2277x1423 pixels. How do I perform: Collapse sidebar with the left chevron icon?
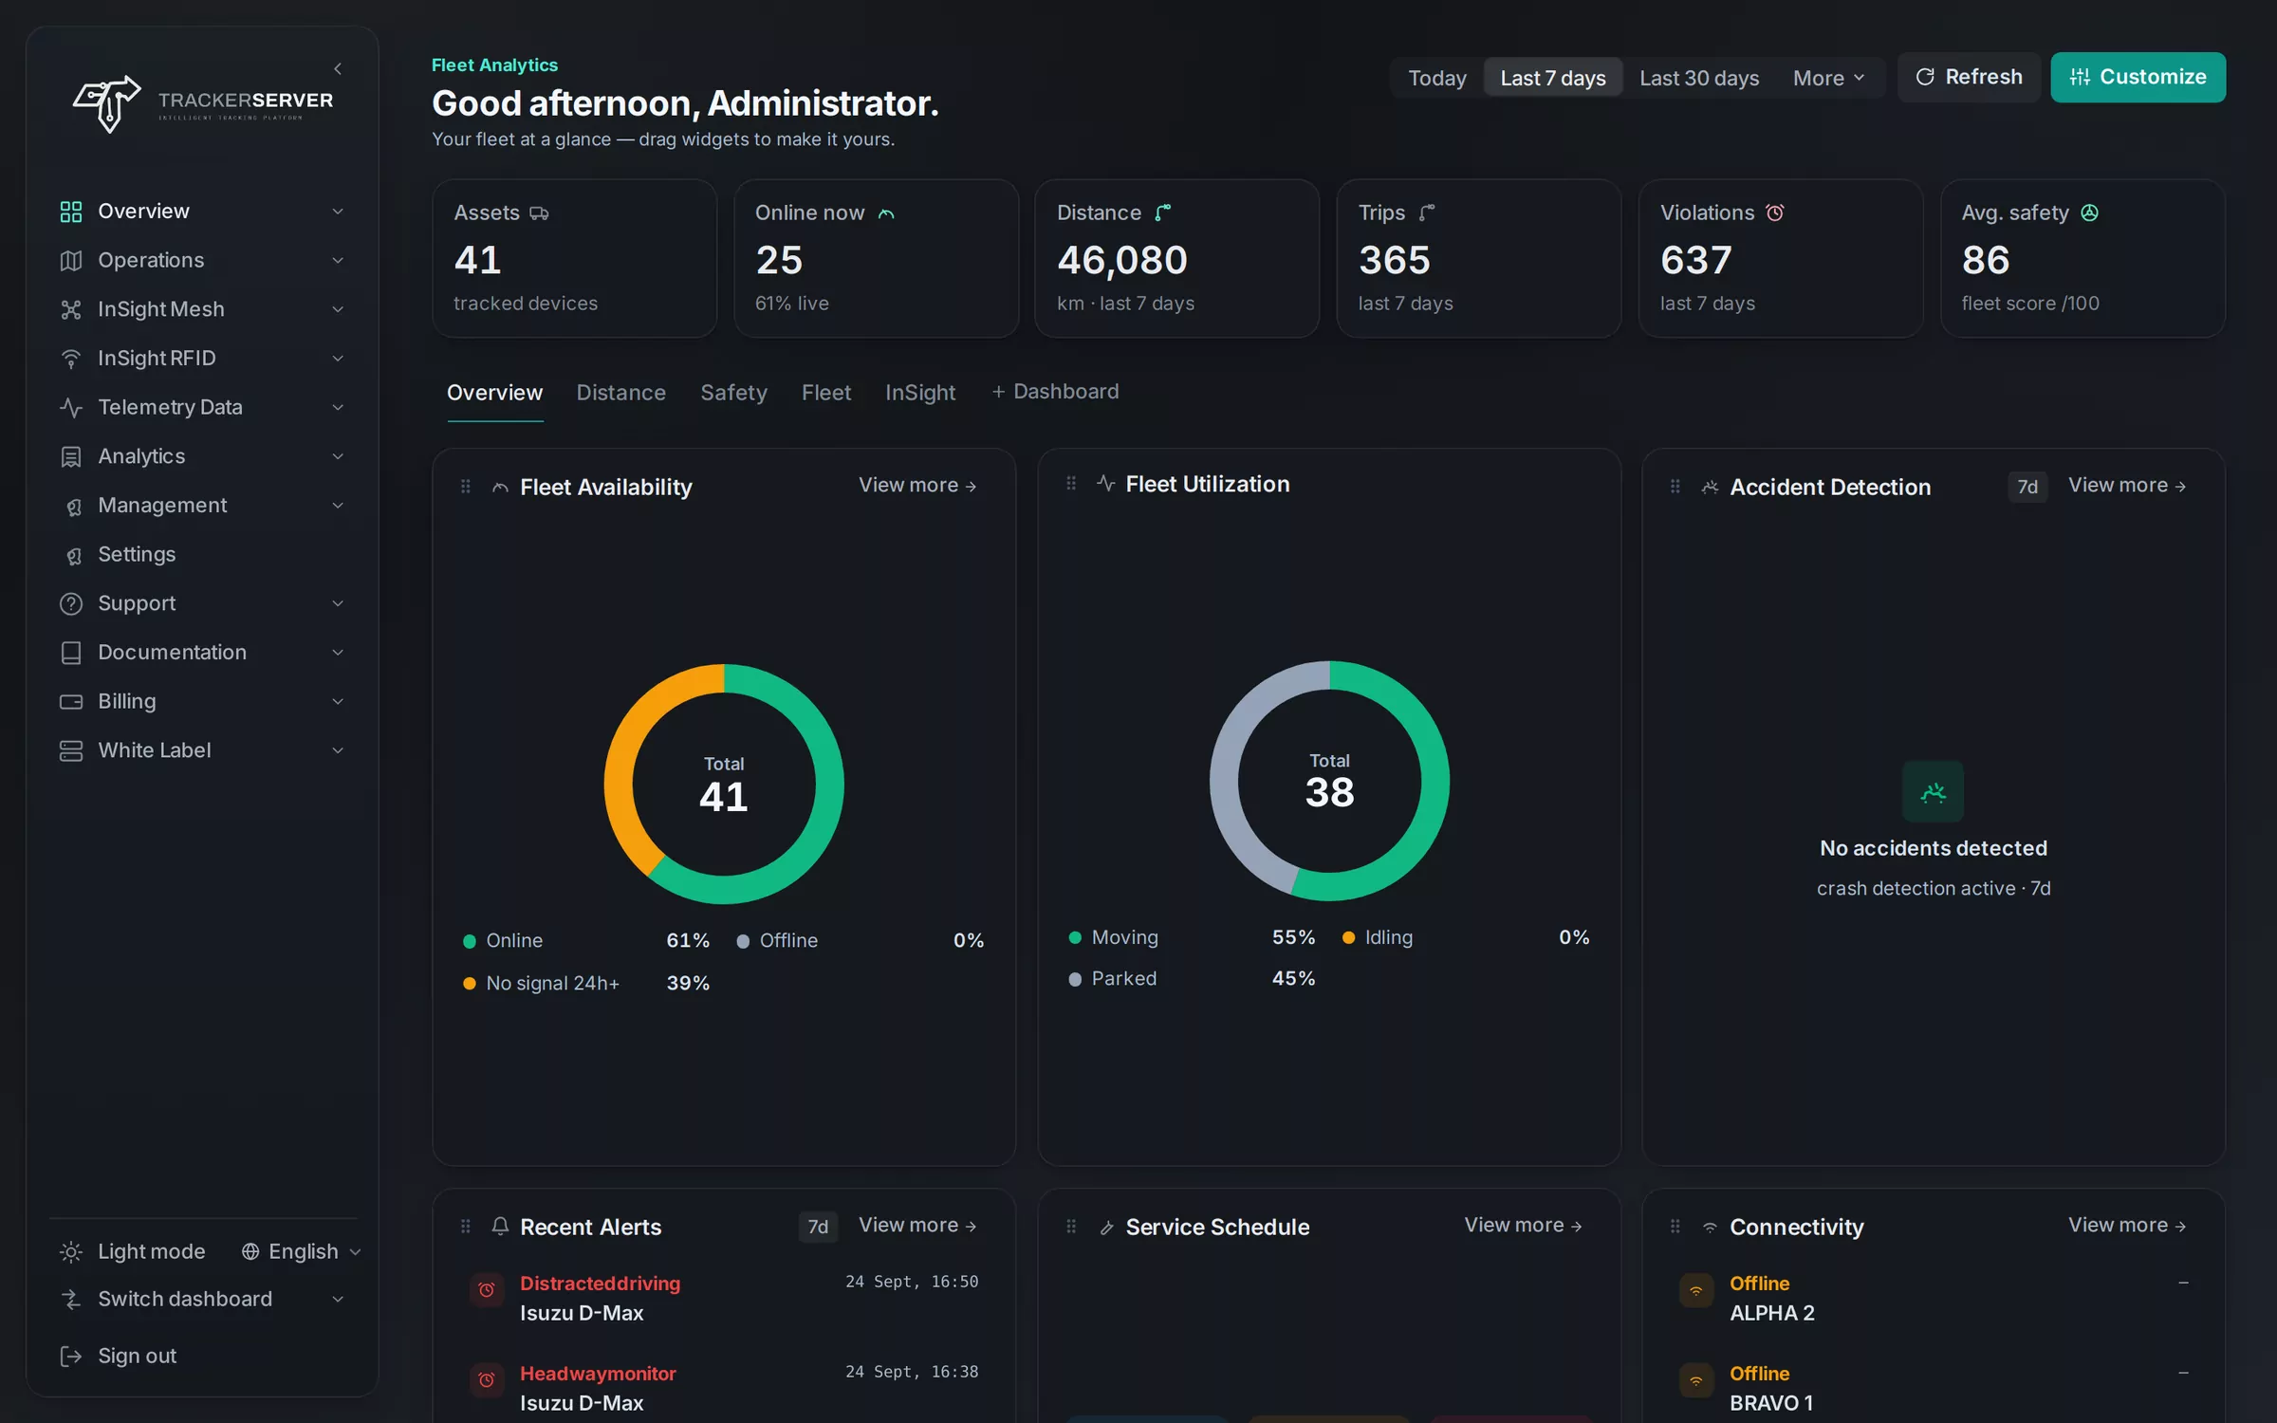tap(338, 68)
